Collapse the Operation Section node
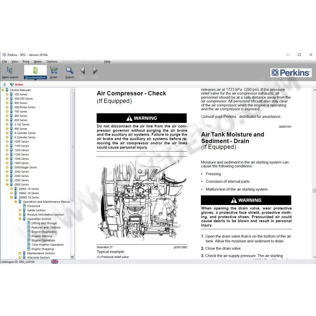316x316 pixels. [x=20, y=218]
